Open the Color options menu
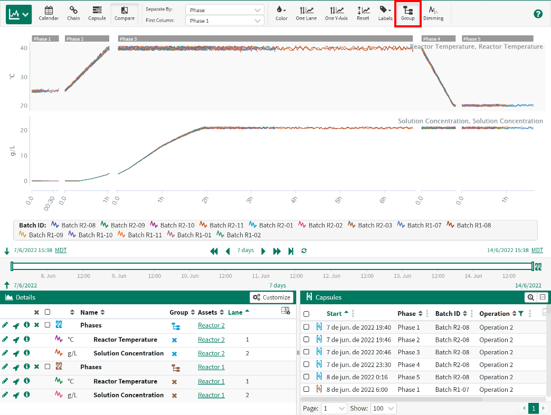The height and width of the screenshot is (415, 551). 281,13
